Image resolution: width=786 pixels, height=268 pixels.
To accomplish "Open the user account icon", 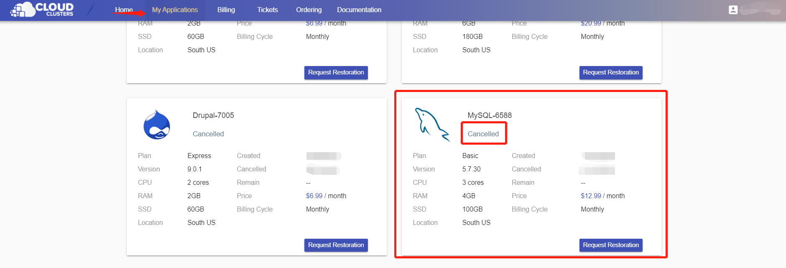I will pyautogui.click(x=733, y=10).
